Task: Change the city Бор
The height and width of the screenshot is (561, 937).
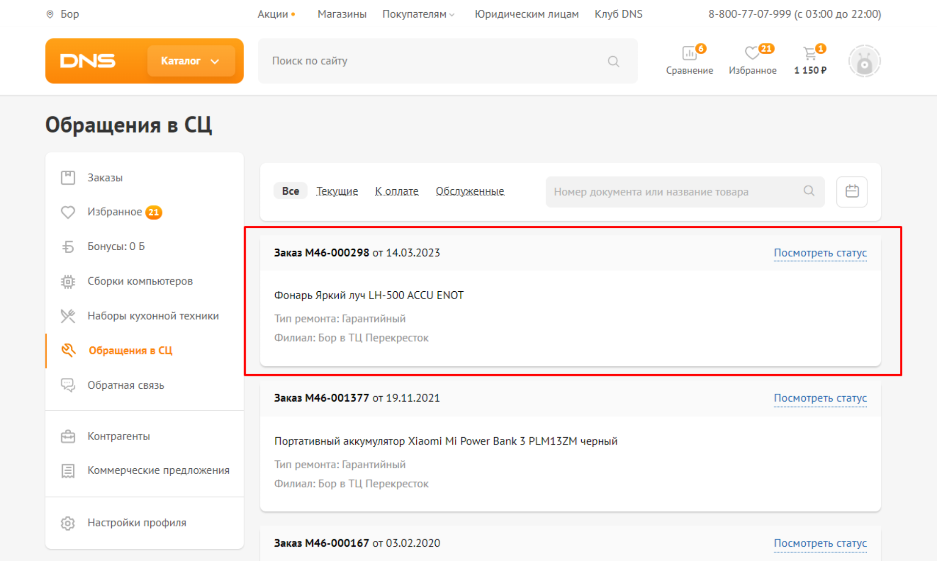Action: [x=69, y=14]
